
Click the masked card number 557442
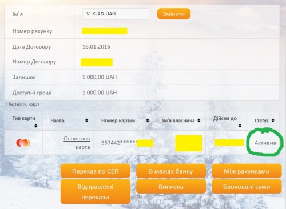point(119,143)
